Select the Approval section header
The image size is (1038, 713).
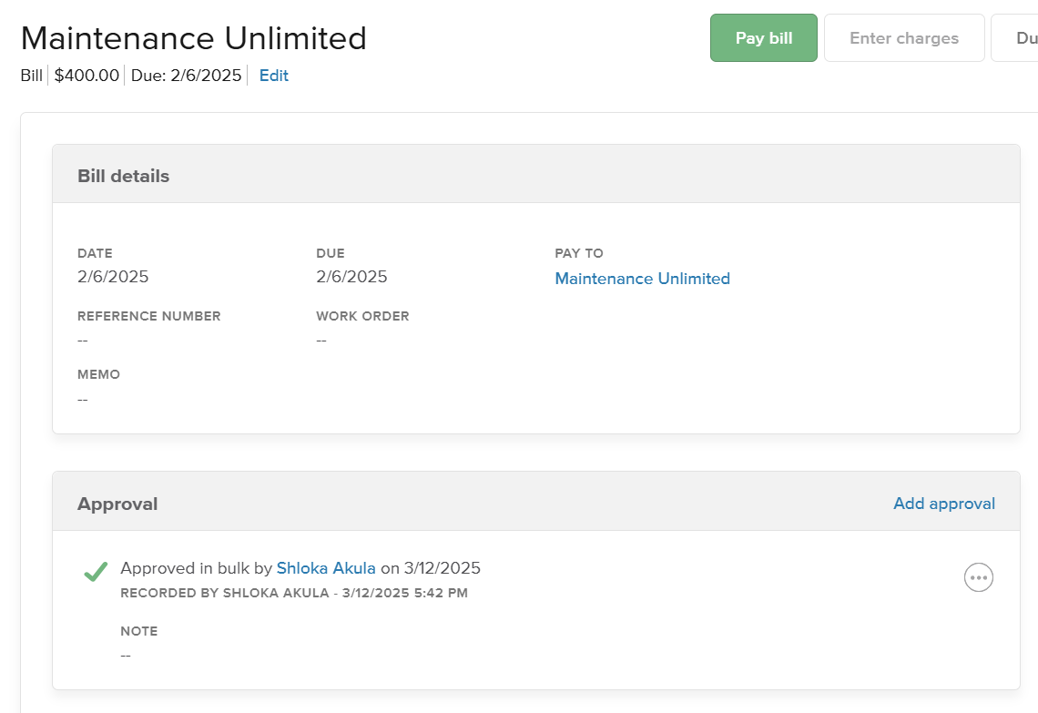click(117, 504)
